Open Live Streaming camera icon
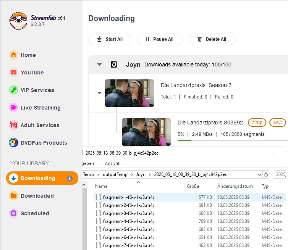Image resolution: width=288 pixels, height=250 pixels. 14,108
